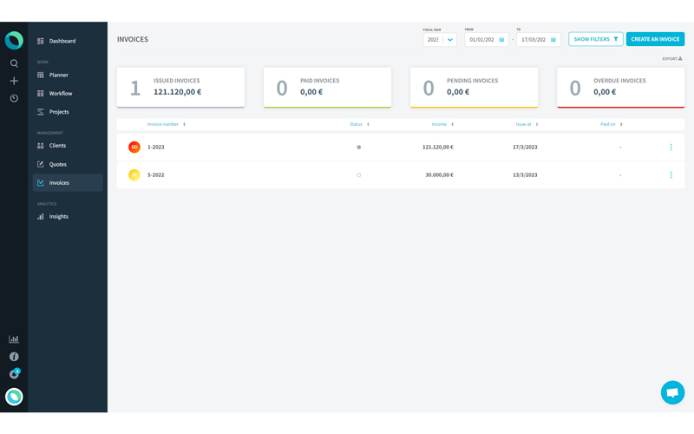Open invoice number 5-2022
Image resolution: width=694 pixels, height=434 pixels.
point(156,175)
